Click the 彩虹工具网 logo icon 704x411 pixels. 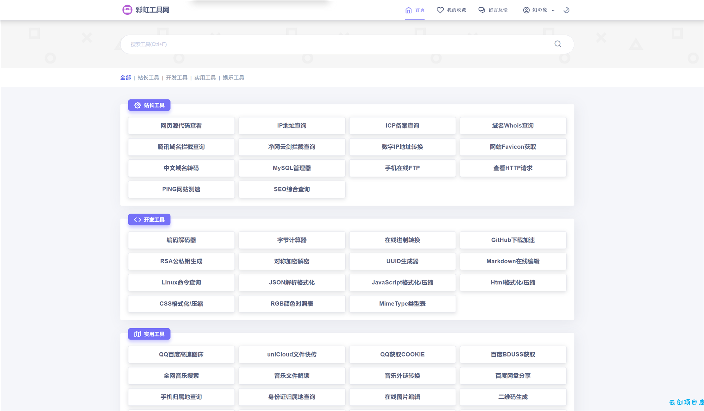pos(127,10)
